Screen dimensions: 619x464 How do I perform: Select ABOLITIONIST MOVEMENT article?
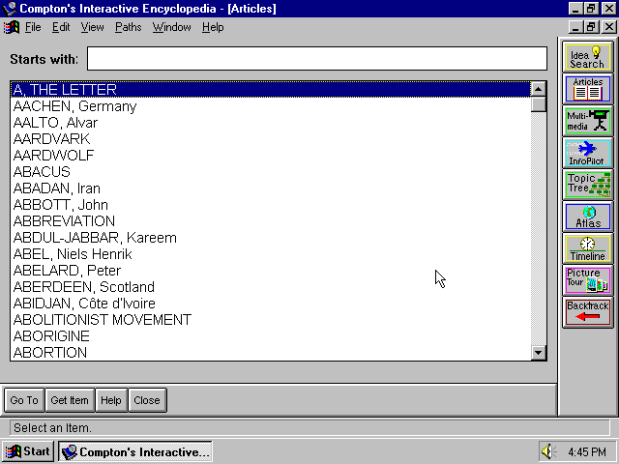coord(271,320)
